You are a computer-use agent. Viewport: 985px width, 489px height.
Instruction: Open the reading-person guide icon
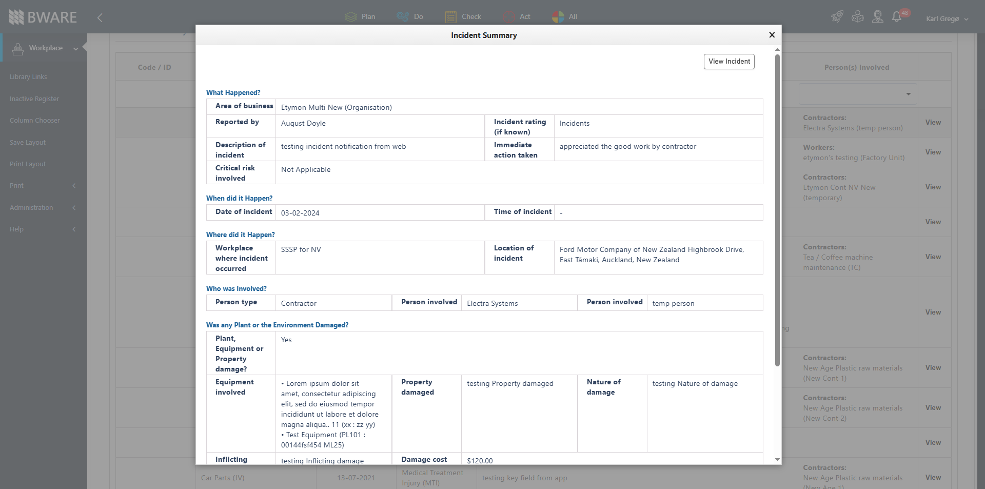tap(858, 17)
